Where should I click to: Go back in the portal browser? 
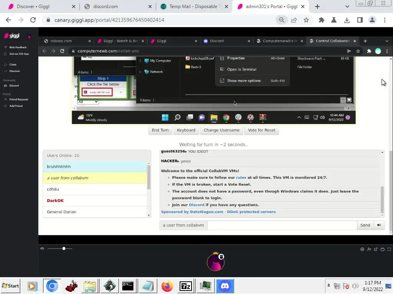point(45,51)
